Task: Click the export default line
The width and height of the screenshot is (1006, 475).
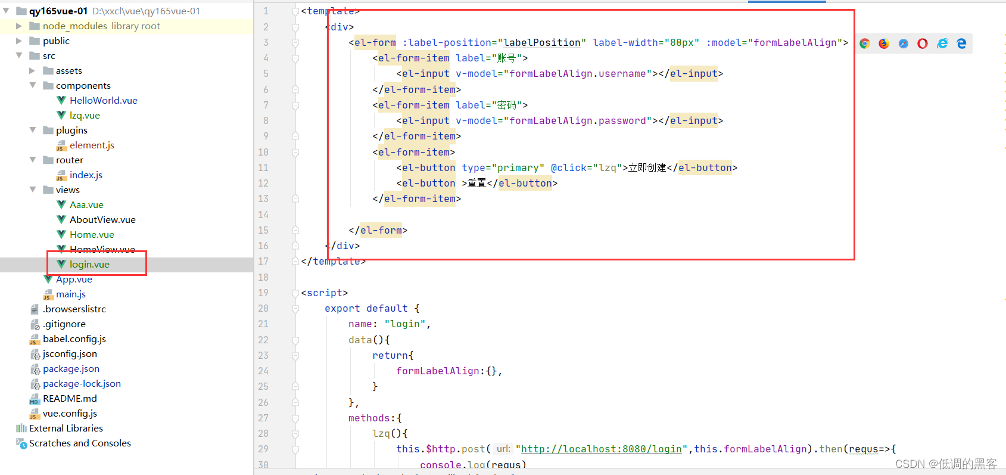Action: [372, 308]
